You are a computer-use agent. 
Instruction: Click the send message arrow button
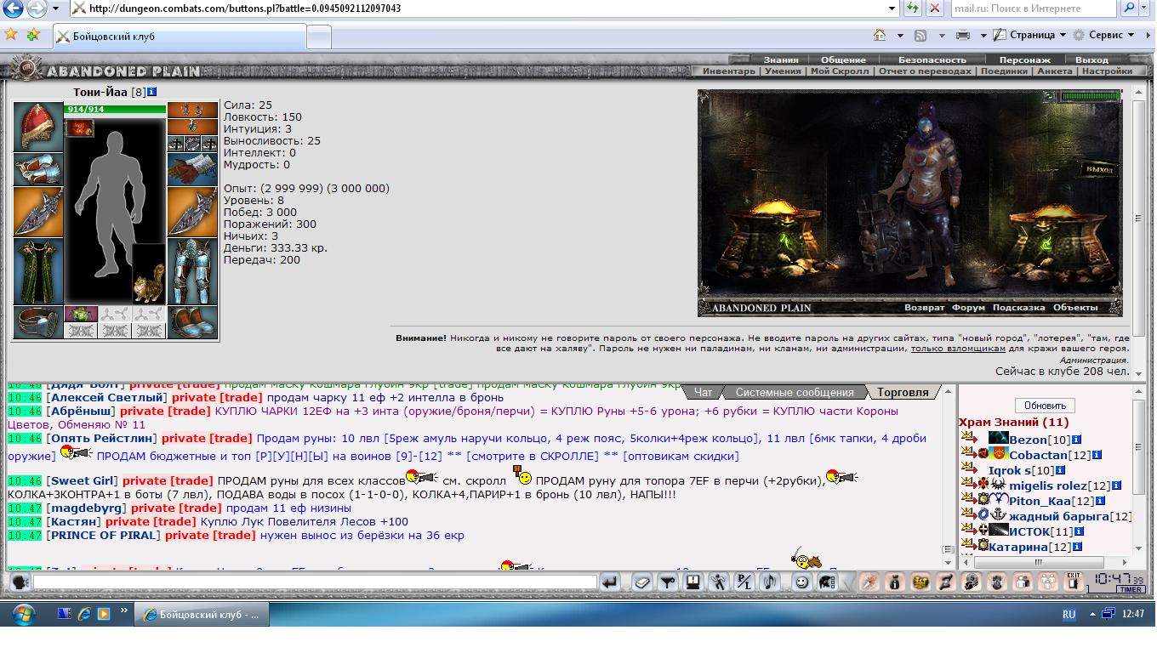[x=609, y=582]
